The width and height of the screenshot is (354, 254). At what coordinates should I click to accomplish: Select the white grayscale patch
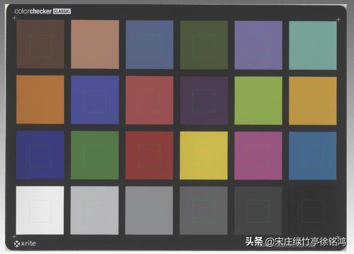[x=40, y=211]
